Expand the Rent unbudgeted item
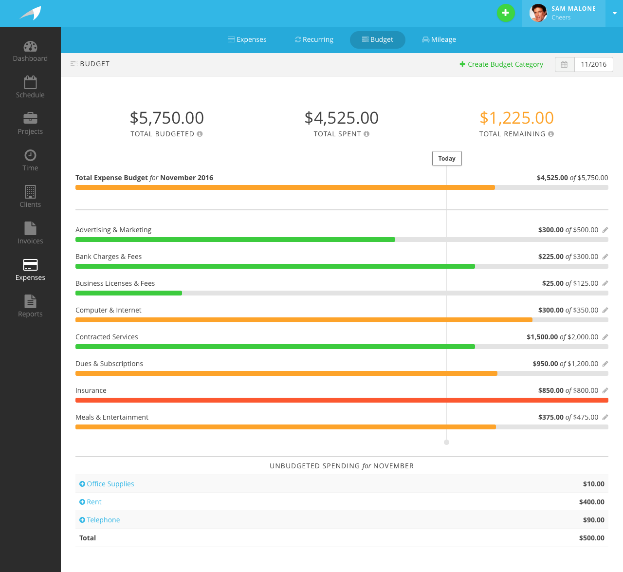The width and height of the screenshot is (623, 572). (82, 502)
